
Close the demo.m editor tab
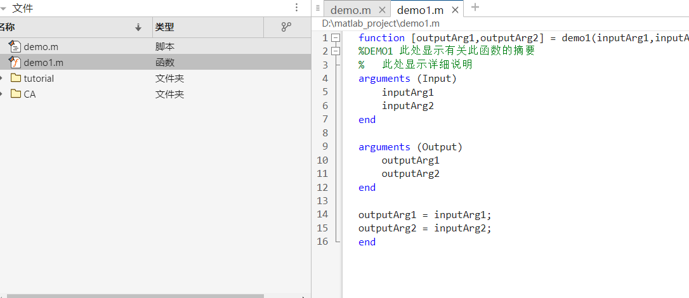click(x=382, y=10)
